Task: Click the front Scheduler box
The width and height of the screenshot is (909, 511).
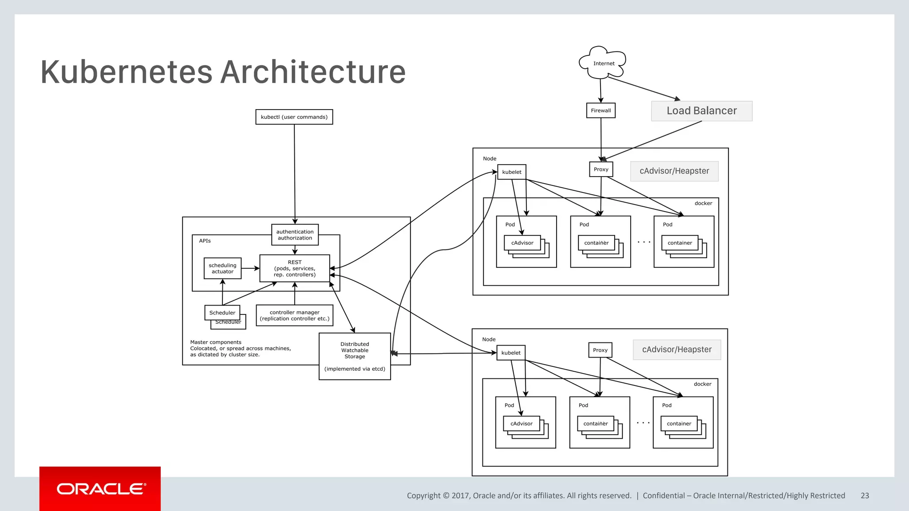Action: [x=222, y=312]
